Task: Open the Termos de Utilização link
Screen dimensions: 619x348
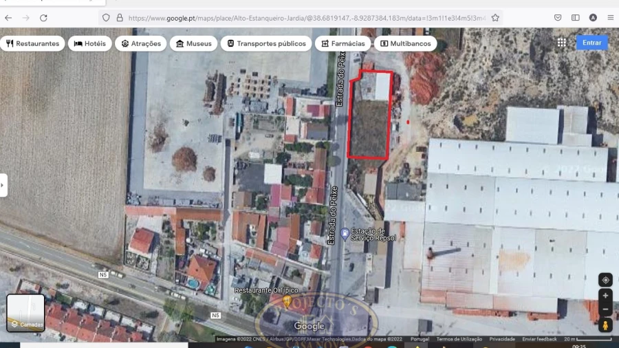Action: [x=459, y=339]
